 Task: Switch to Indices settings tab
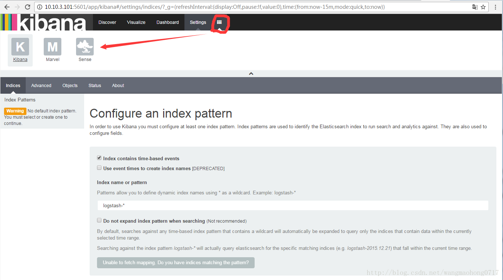click(x=13, y=85)
